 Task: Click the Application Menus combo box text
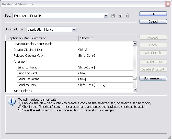(41, 29)
